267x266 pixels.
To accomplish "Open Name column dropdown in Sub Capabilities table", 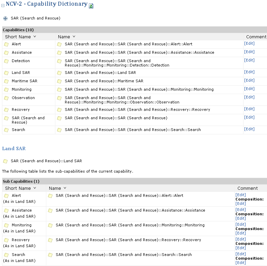I will pyautogui.click(x=65, y=188).
